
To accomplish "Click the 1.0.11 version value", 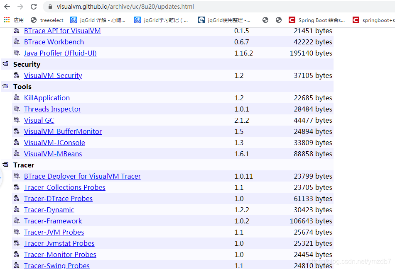I will pyautogui.click(x=243, y=176).
